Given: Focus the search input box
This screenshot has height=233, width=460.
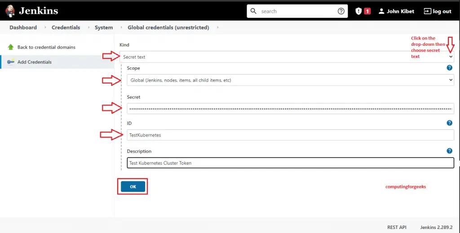Looking at the screenshot, I should click(x=297, y=11).
